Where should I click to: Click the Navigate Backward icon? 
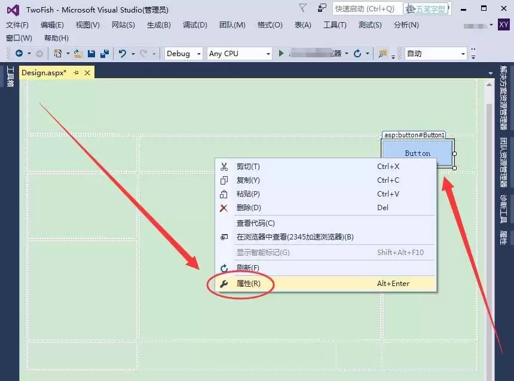(19, 53)
